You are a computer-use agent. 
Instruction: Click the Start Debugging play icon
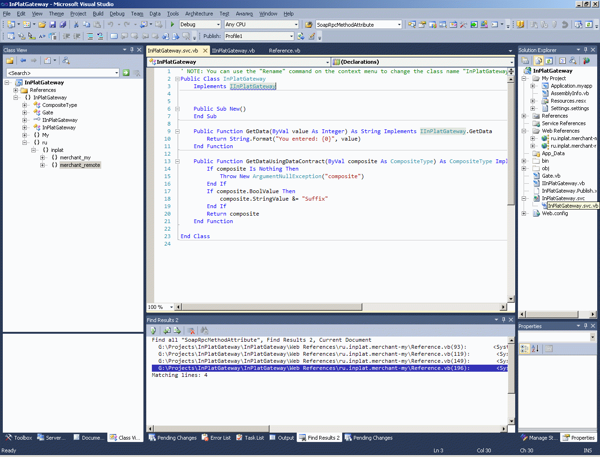click(172, 24)
